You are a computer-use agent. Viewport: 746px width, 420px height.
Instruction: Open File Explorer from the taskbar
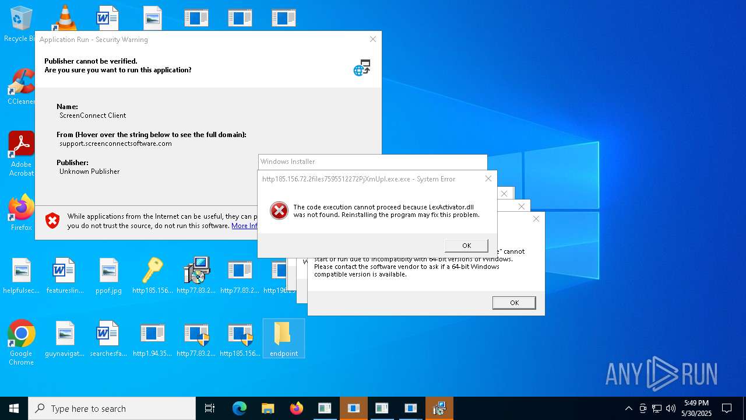(x=268, y=408)
